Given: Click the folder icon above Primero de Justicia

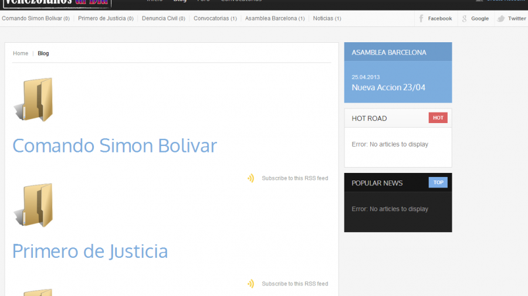Looking at the screenshot, I should (33, 205).
